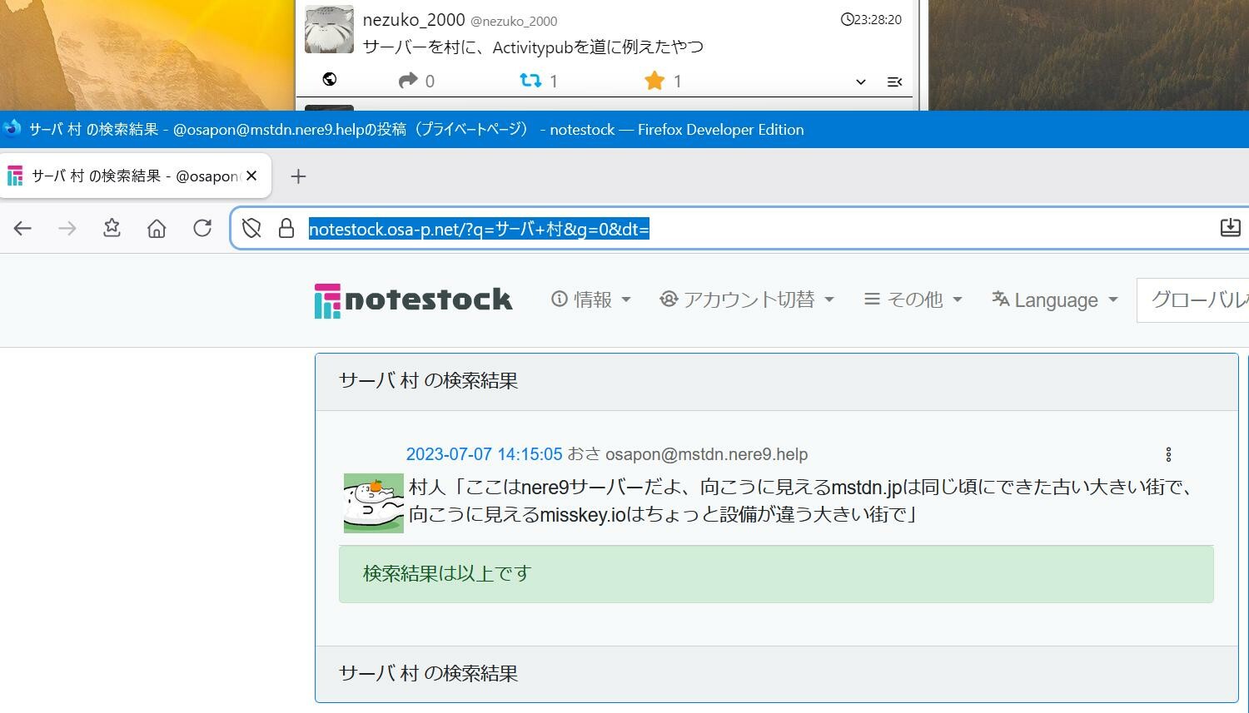Click the notestock logo
Image resolution: width=1249 pixels, height=713 pixels.
click(x=414, y=300)
